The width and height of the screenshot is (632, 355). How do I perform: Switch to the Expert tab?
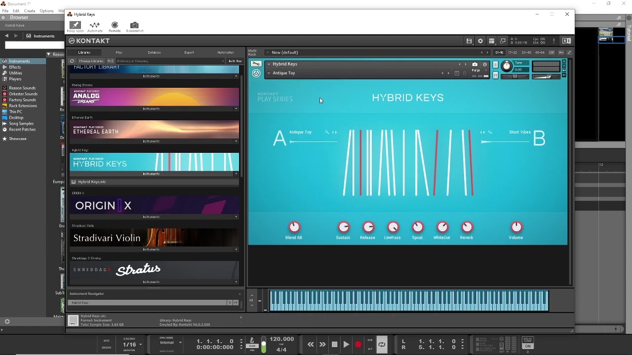[189, 52]
